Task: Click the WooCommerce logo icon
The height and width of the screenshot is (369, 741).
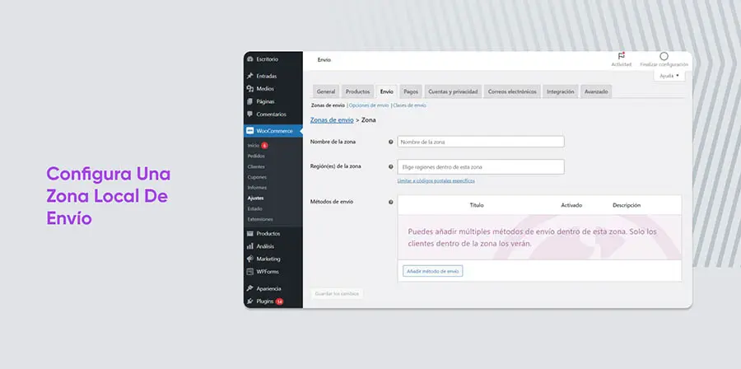Action: pyautogui.click(x=250, y=131)
